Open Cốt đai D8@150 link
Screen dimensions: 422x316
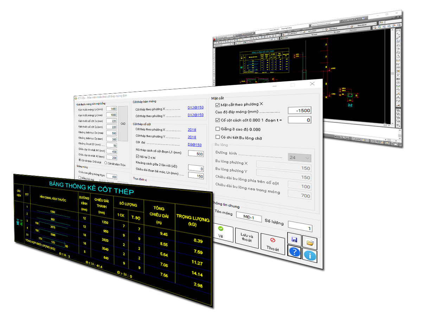[194, 145]
